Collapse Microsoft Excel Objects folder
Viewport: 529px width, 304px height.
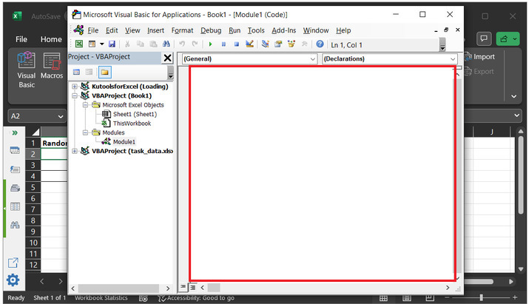(x=85, y=105)
